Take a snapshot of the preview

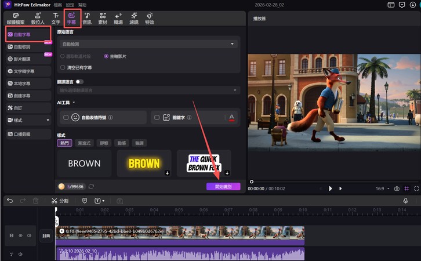click(397, 188)
